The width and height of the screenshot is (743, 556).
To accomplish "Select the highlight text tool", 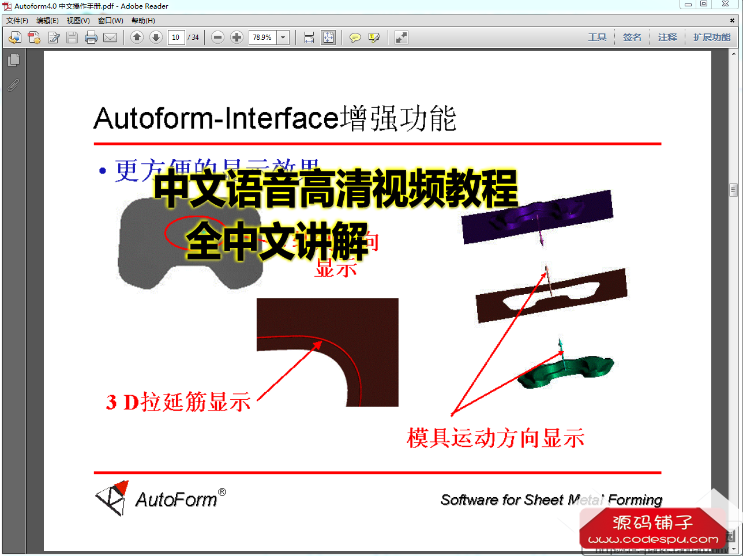I will [x=374, y=37].
